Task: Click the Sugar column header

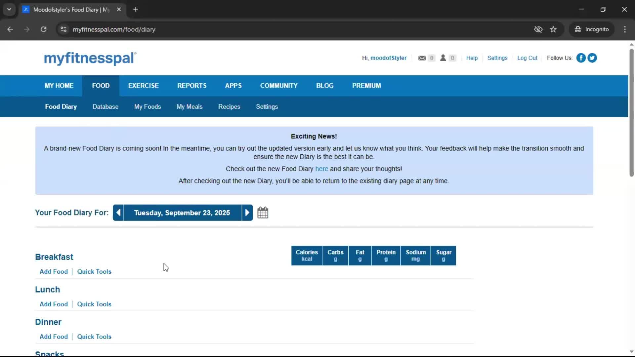Action: [x=444, y=256]
